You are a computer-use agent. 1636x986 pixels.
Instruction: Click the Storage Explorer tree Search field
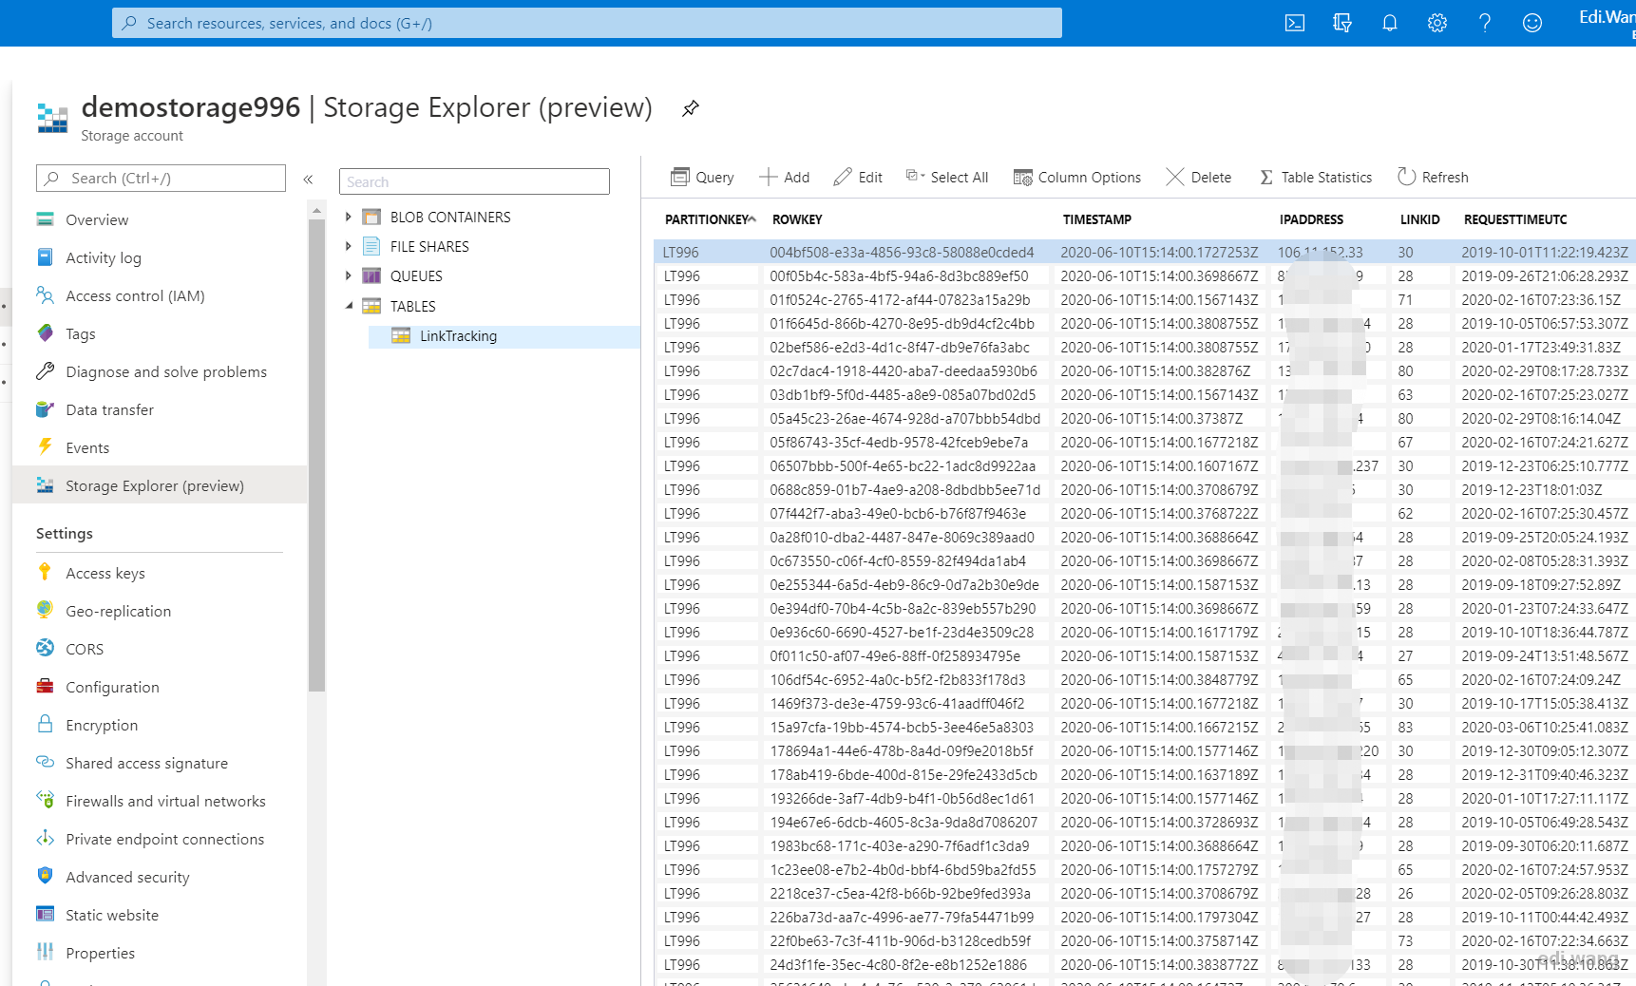click(474, 181)
